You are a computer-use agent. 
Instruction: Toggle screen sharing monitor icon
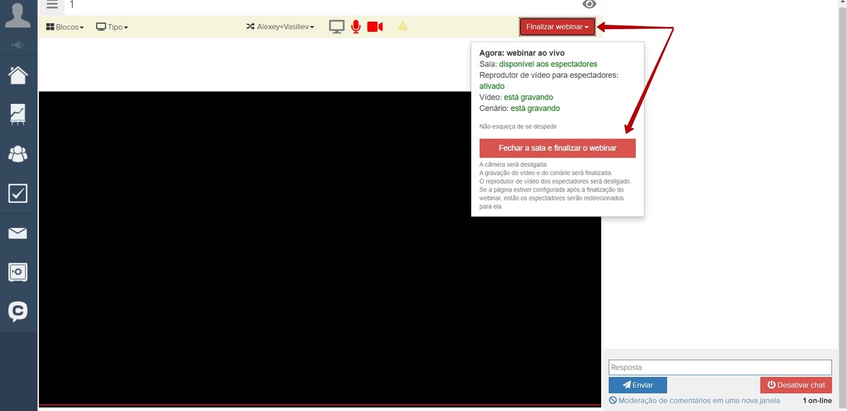point(337,27)
